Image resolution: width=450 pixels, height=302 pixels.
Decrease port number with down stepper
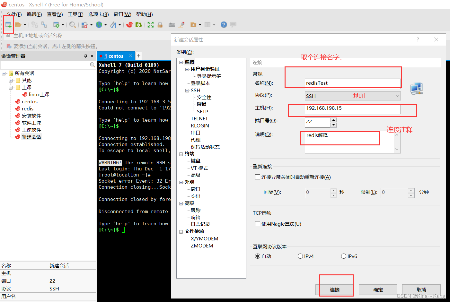334,125
